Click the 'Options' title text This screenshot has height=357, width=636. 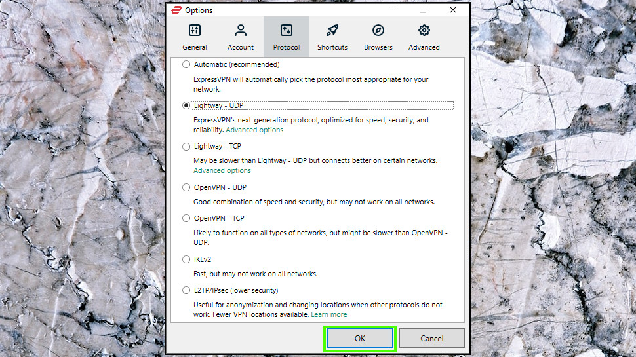[199, 10]
